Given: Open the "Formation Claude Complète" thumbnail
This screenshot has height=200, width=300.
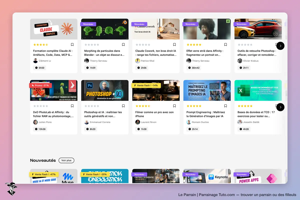Looking at the screenshot, I should [x=54, y=29].
